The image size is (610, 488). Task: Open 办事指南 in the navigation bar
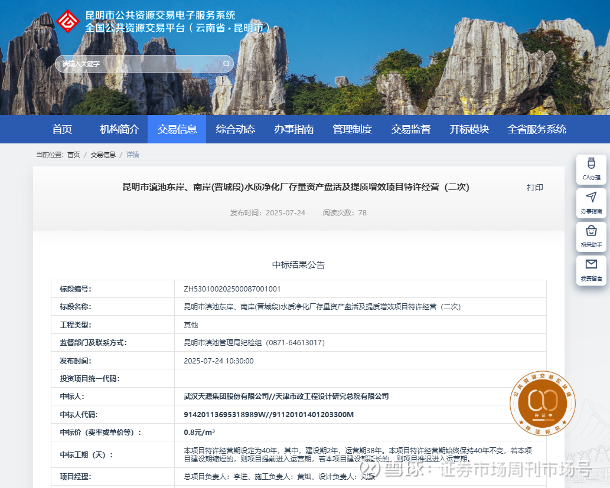(293, 129)
